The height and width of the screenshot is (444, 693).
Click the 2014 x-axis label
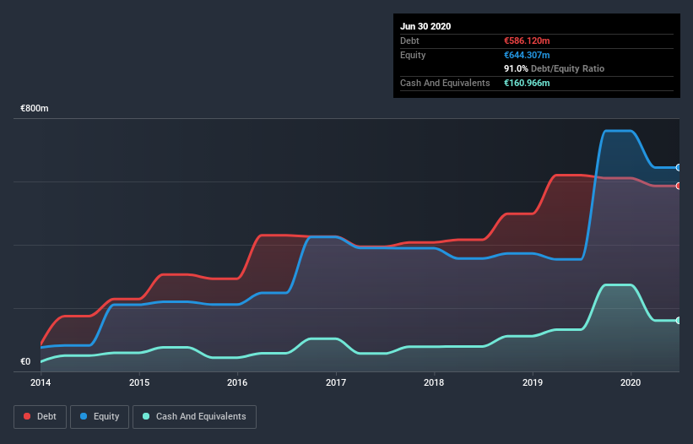41,382
